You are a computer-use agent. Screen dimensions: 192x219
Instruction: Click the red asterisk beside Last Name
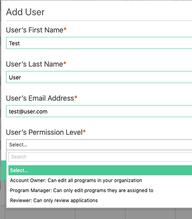[x=65, y=63]
